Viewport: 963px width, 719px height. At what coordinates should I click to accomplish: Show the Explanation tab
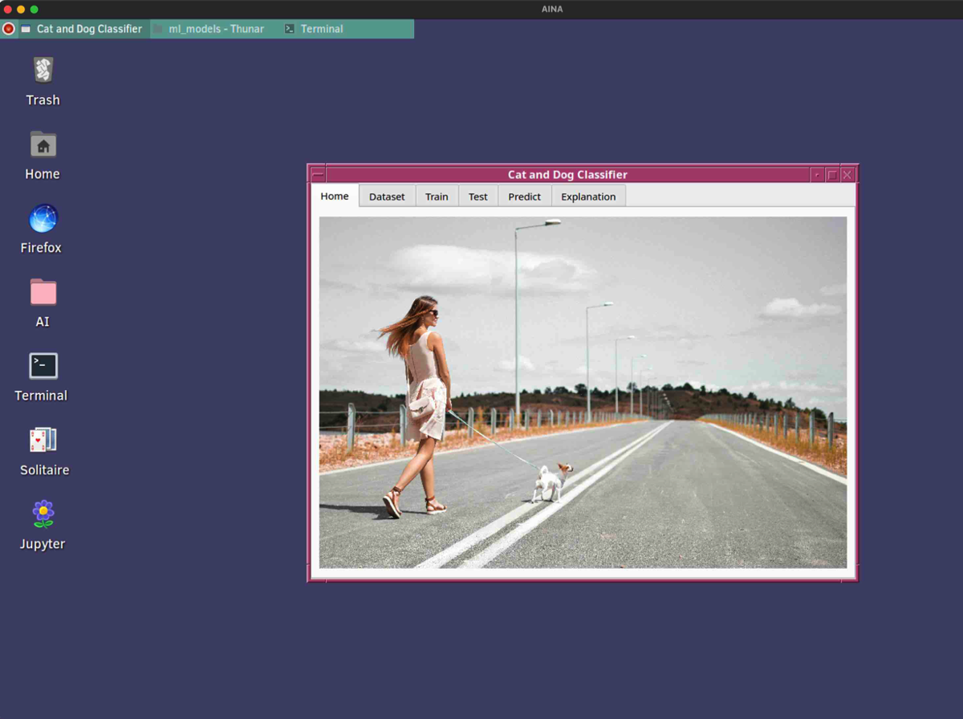(x=588, y=197)
